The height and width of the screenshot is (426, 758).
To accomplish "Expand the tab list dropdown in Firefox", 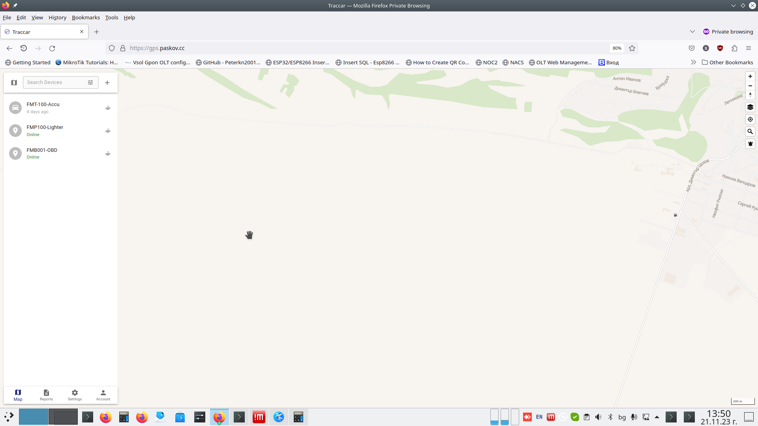I will [x=693, y=32].
